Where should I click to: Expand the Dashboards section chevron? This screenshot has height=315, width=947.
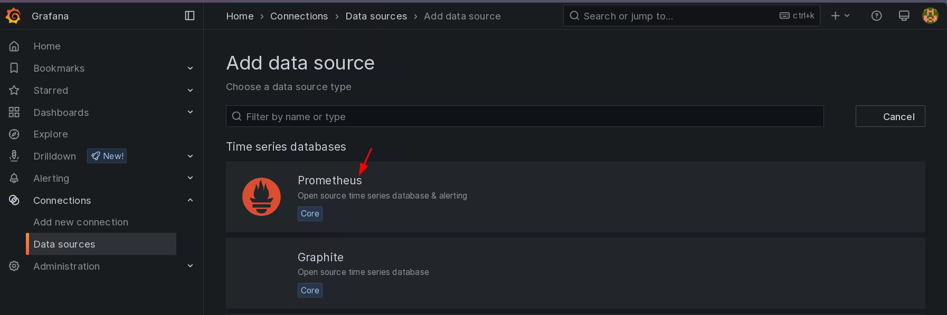coord(190,112)
